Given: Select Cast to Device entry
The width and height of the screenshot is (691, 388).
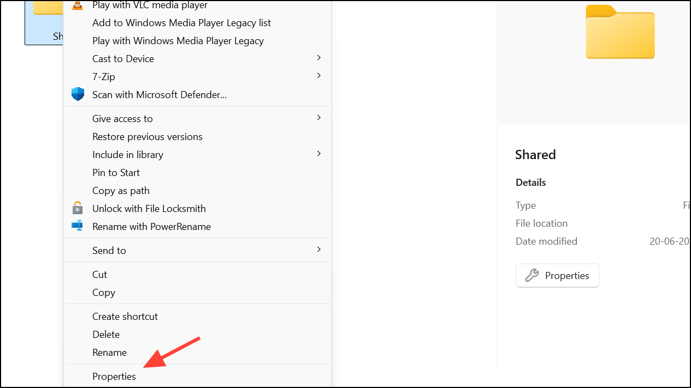Looking at the screenshot, I should 197,59.
